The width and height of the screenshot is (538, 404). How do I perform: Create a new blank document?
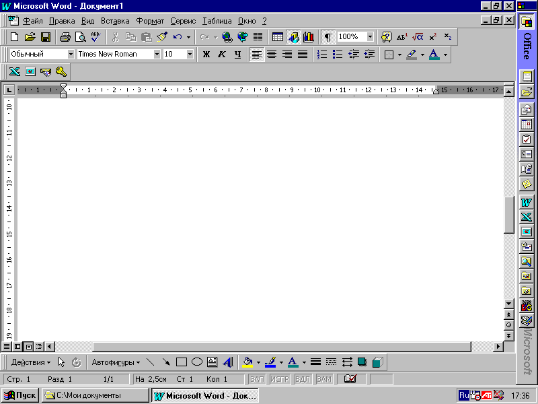[14, 37]
